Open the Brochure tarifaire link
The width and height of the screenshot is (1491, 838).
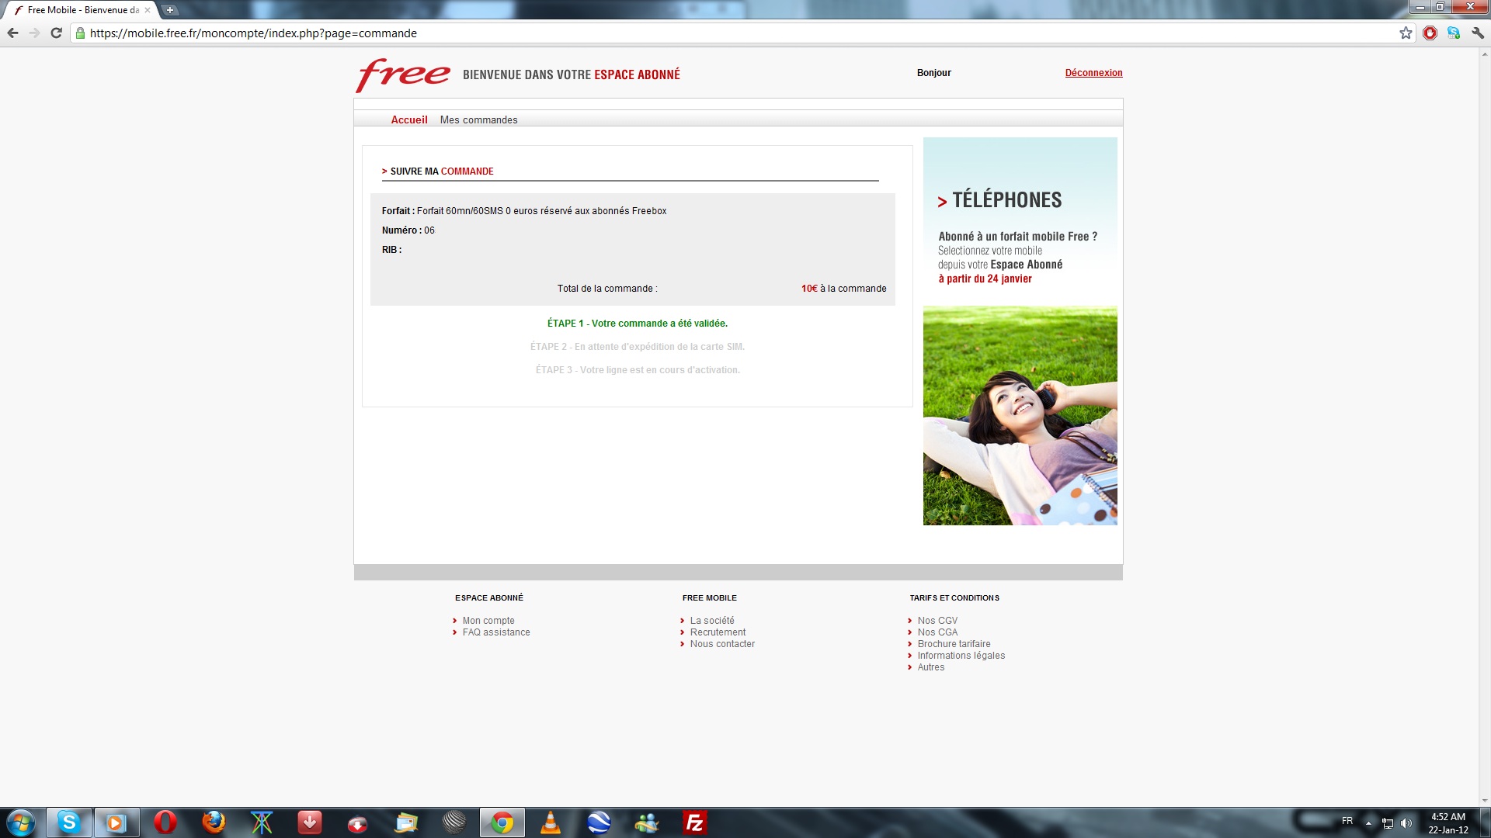coord(954,644)
